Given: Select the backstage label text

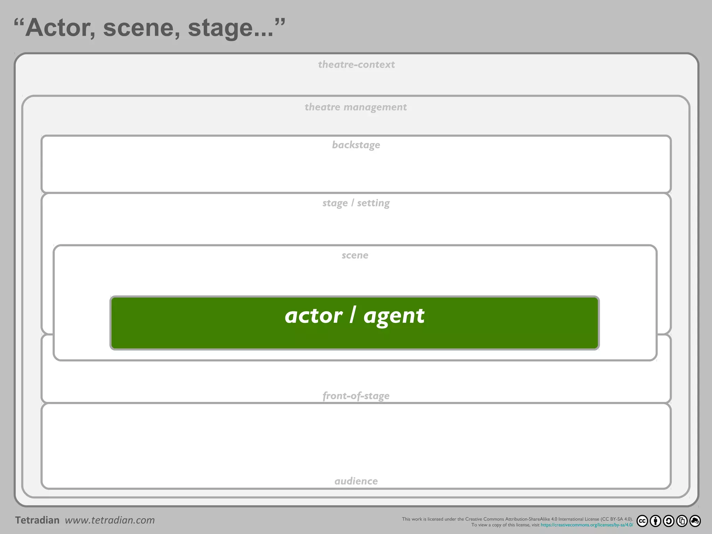Looking at the screenshot, I should tap(356, 145).
